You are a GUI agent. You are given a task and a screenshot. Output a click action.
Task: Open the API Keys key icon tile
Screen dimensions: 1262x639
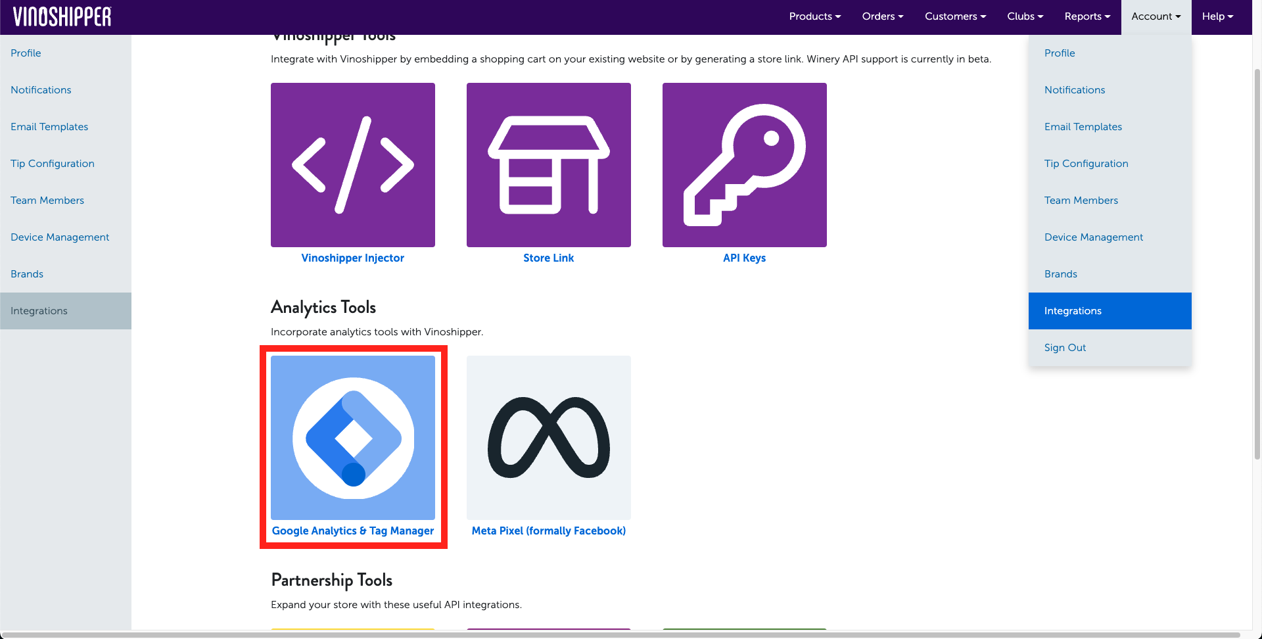coord(745,165)
